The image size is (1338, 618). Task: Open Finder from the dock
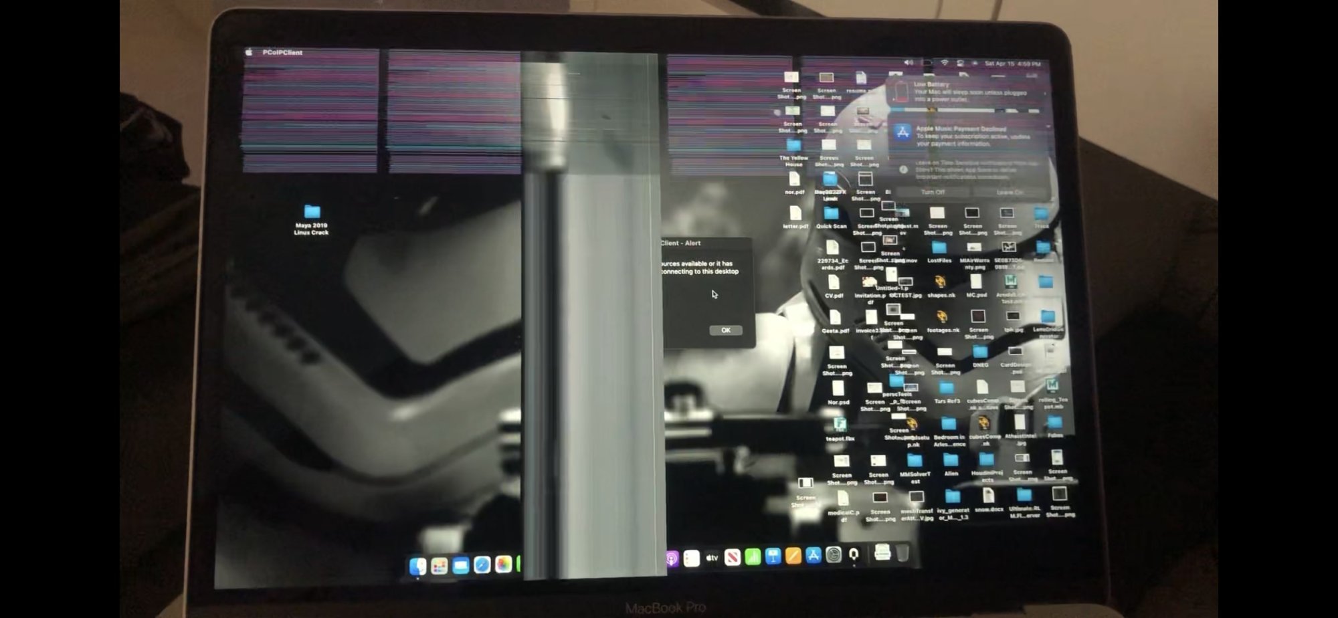coord(417,566)
